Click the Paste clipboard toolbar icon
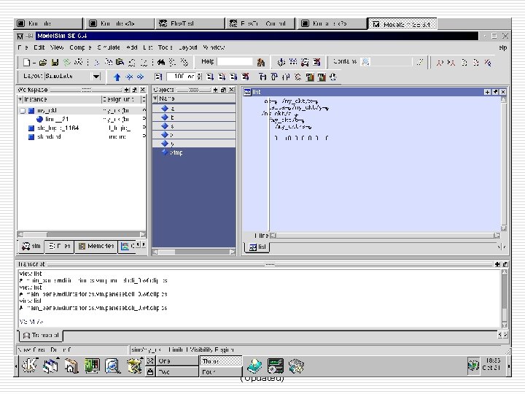This screenshot has height=394, width=525. click(120, 62)
